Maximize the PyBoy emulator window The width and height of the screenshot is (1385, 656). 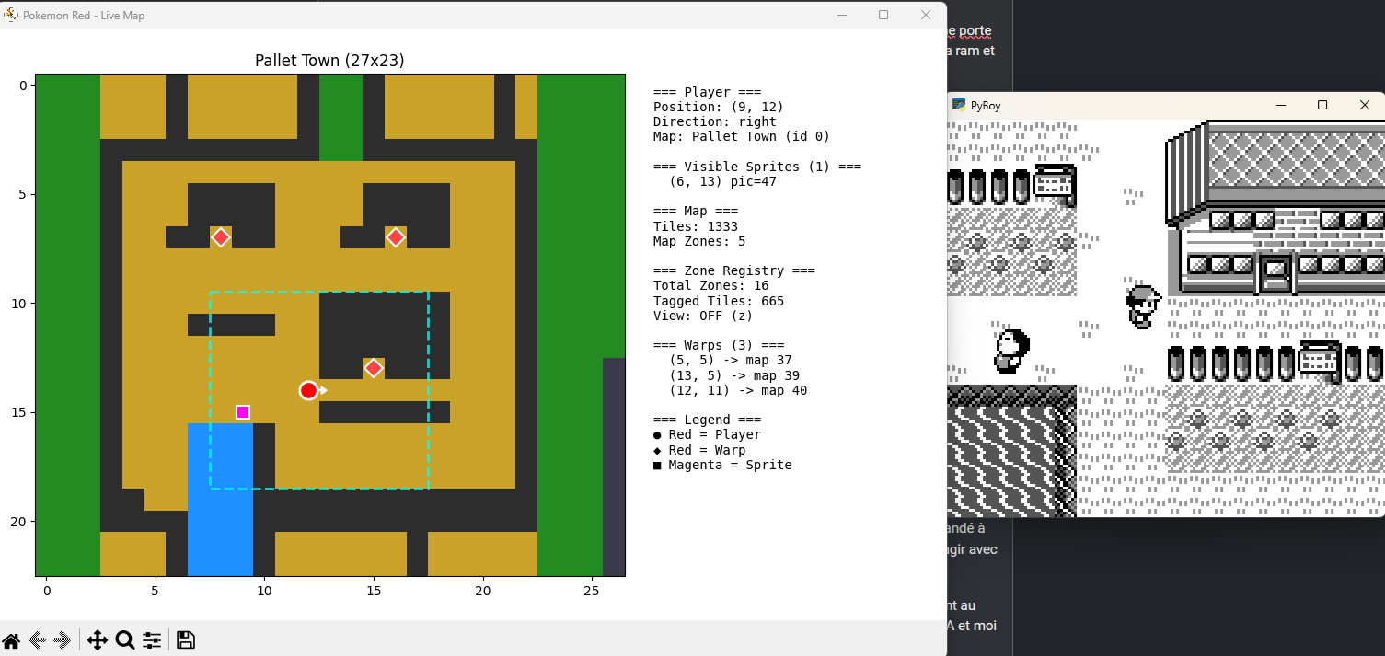pyautogui.click(x=1322, y=106)
